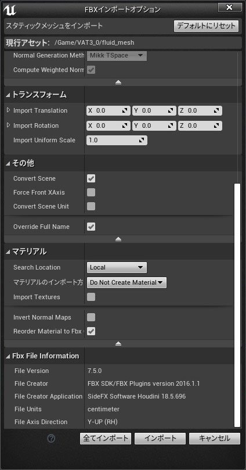Image resolution: width=246 pixels, height=470 pixels.
Task: Click the Import Rotation Z spin arrow
Action: coord(216,125)
